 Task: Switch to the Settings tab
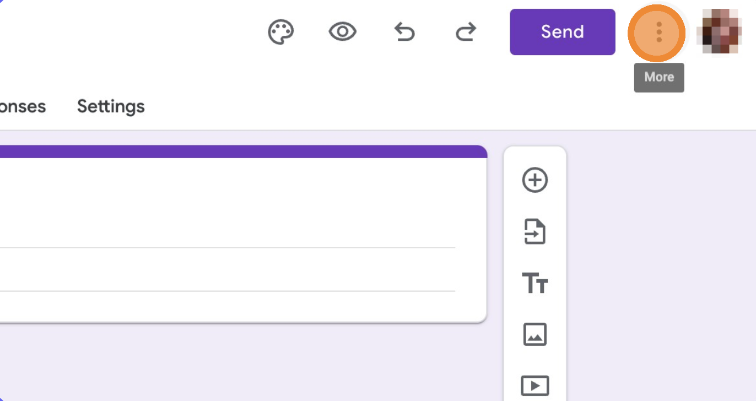tap(111, 106)
